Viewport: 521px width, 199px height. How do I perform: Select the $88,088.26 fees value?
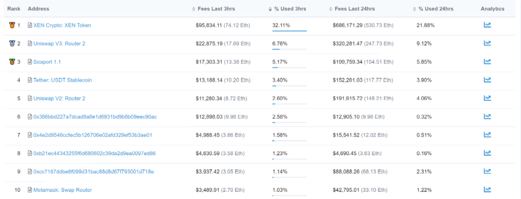click(346, 172)
